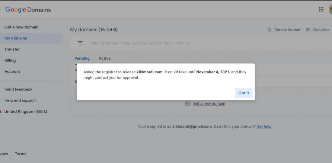Open the Get help link
This screenshot has height=163, width=332.
(x=264, y=127)
